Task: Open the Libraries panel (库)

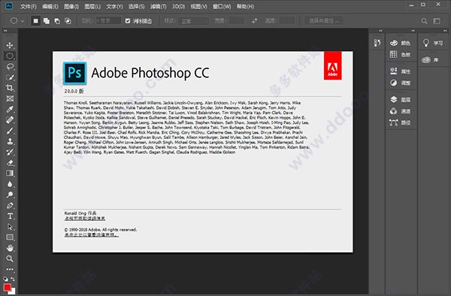Action: click(x=431, y=60)
